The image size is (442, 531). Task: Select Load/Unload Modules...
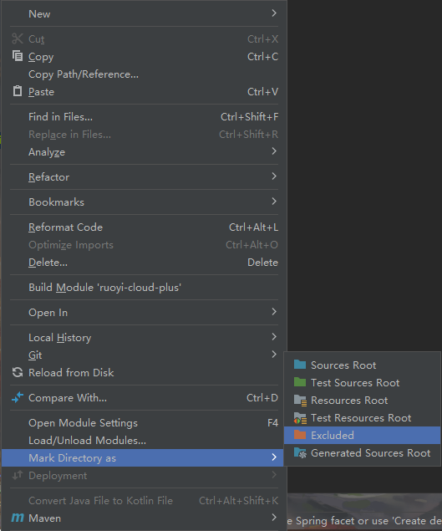click(145, 441)
